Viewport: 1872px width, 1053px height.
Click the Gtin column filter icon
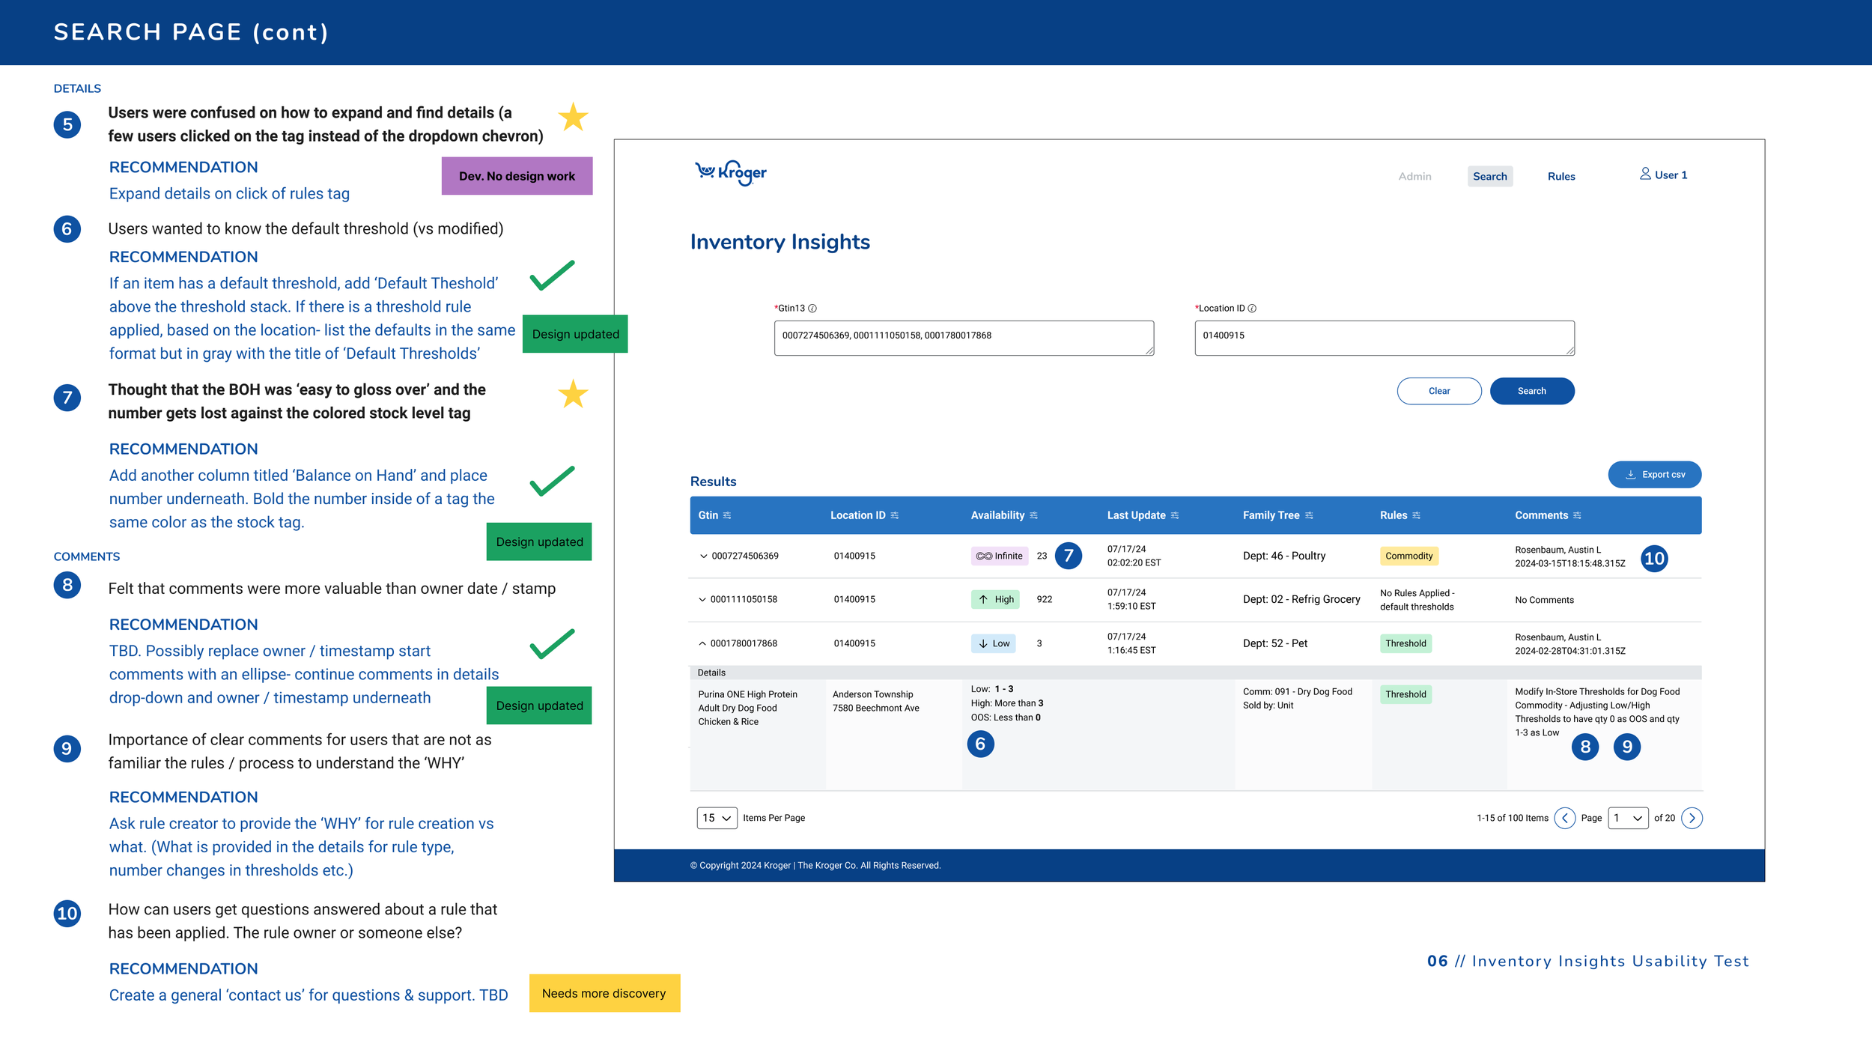727,516
